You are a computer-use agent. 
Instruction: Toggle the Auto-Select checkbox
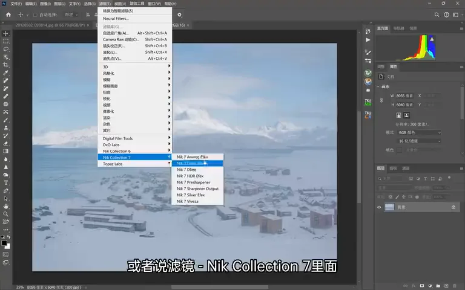35,14
